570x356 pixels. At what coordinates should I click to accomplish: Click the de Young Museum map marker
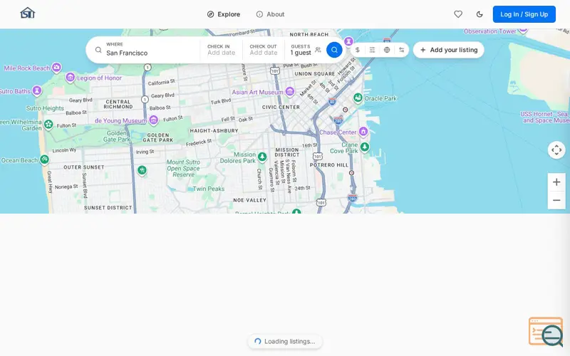[x=154, y=120]
